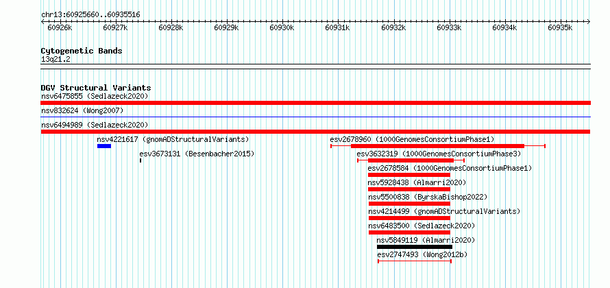Click the 60935k ruler tick label
The image size is (610, 288).
(561, 27)
